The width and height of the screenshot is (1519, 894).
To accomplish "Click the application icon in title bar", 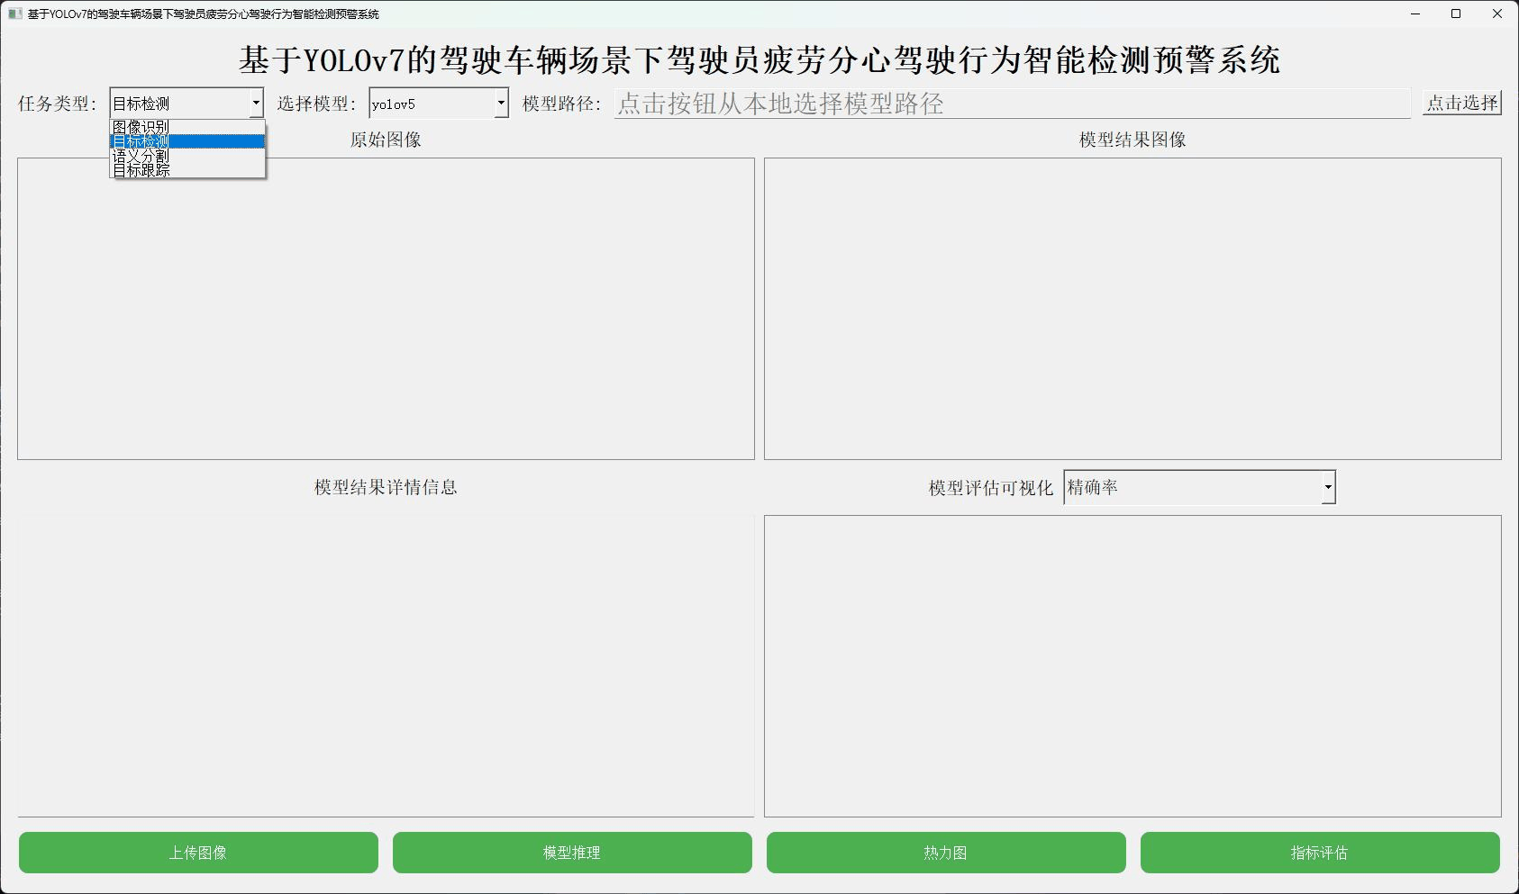I will click(14, 14).
